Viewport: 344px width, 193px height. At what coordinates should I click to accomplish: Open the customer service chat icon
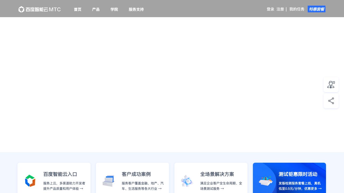tap(331, 85)
